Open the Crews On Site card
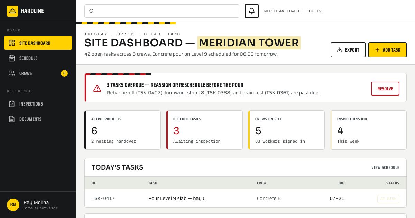 (286, 130)
